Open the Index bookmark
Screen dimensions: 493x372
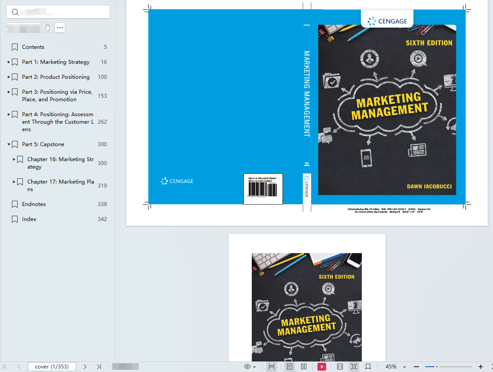pyautogui.click(x=29, y=219)
